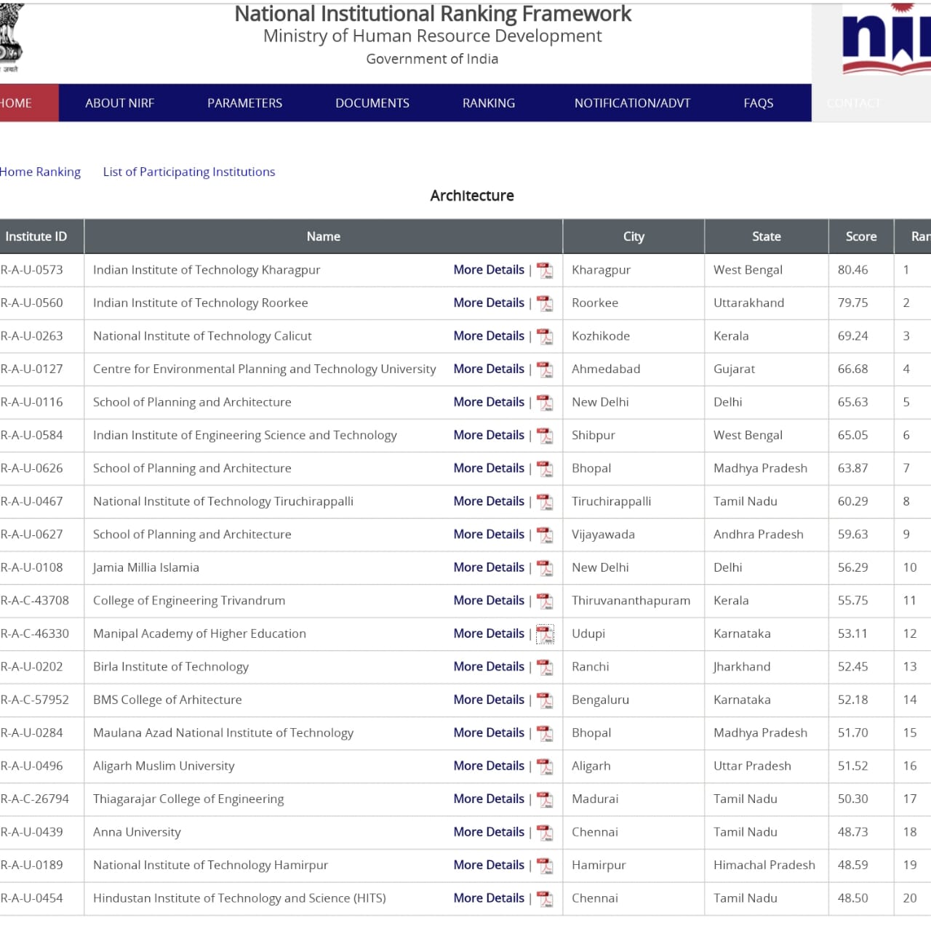Open NOTIFICATION/ADVT menu item
This screenshot has height=931, width=931.
click(x=632, y=103)
